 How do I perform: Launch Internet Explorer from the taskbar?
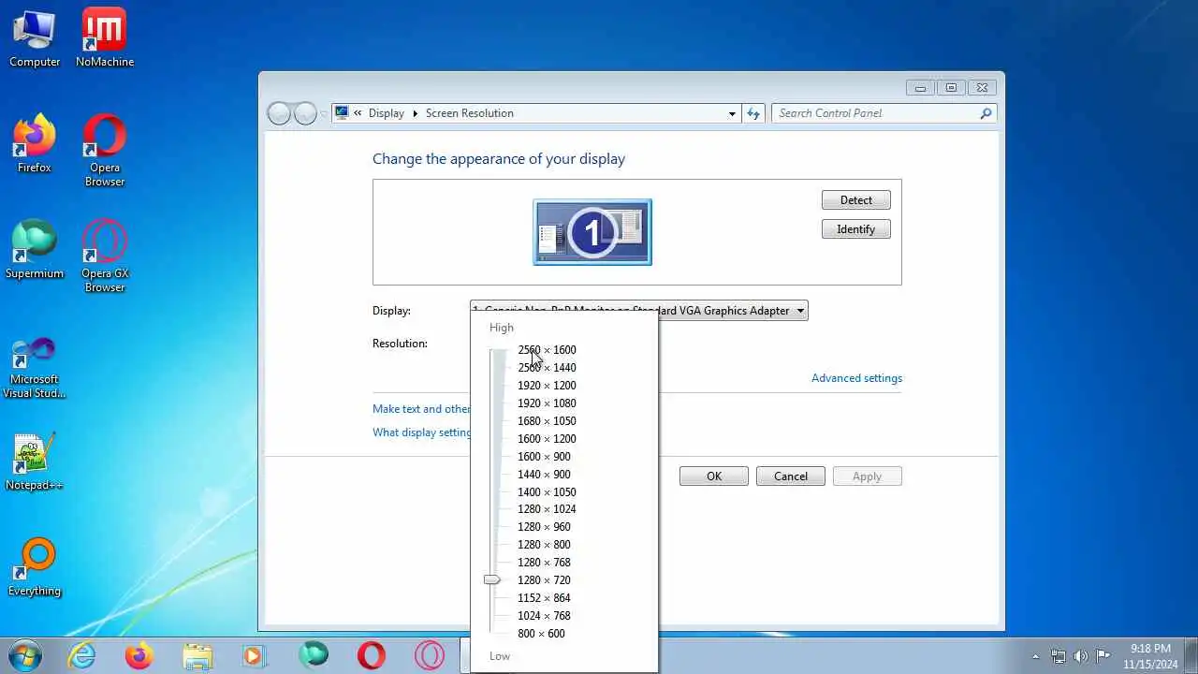(x=82, y=655)
